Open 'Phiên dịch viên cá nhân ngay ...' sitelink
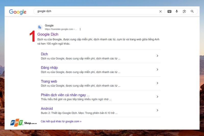 65,95
